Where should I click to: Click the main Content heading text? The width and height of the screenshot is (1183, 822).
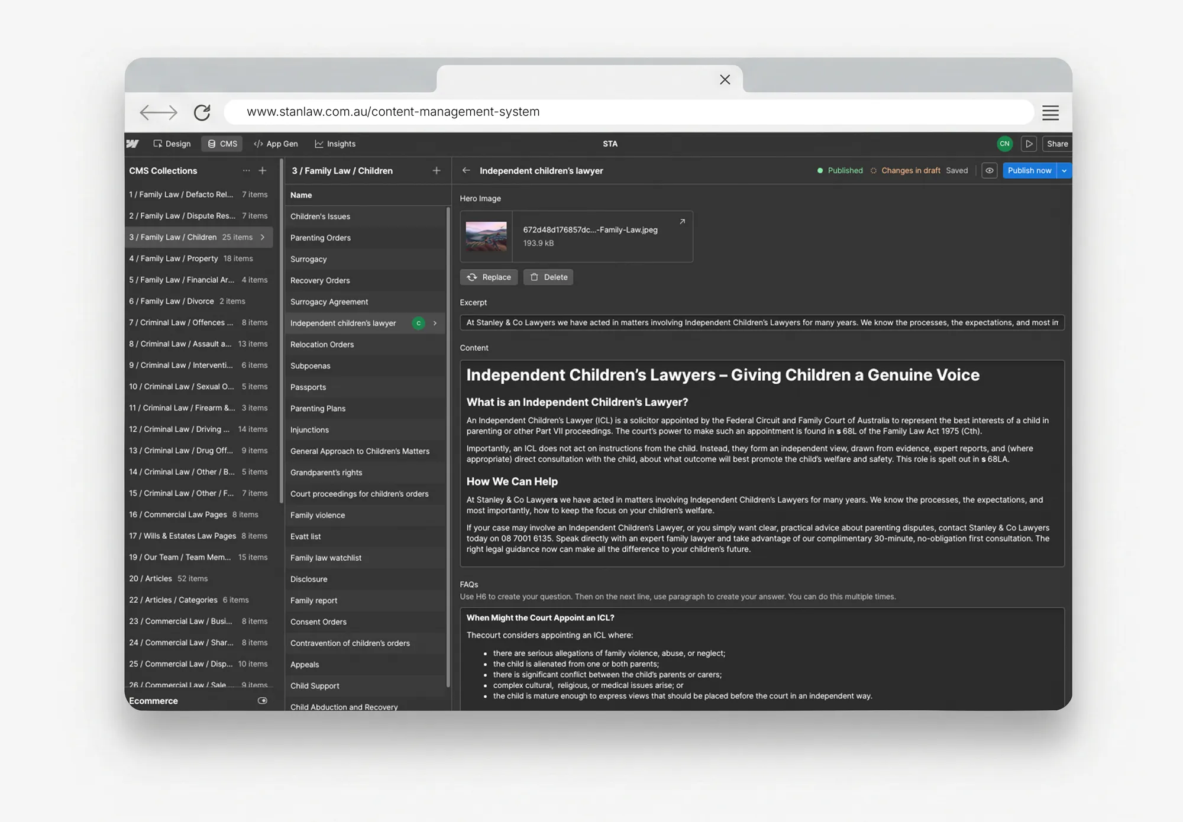coord(723,375)
